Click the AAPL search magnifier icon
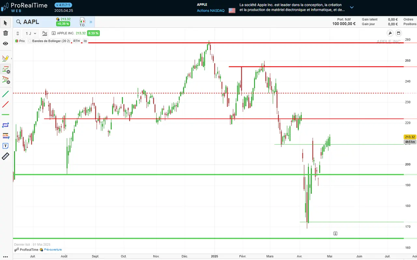Viewport: 417px width, 260px height. [x=19, y=22]
